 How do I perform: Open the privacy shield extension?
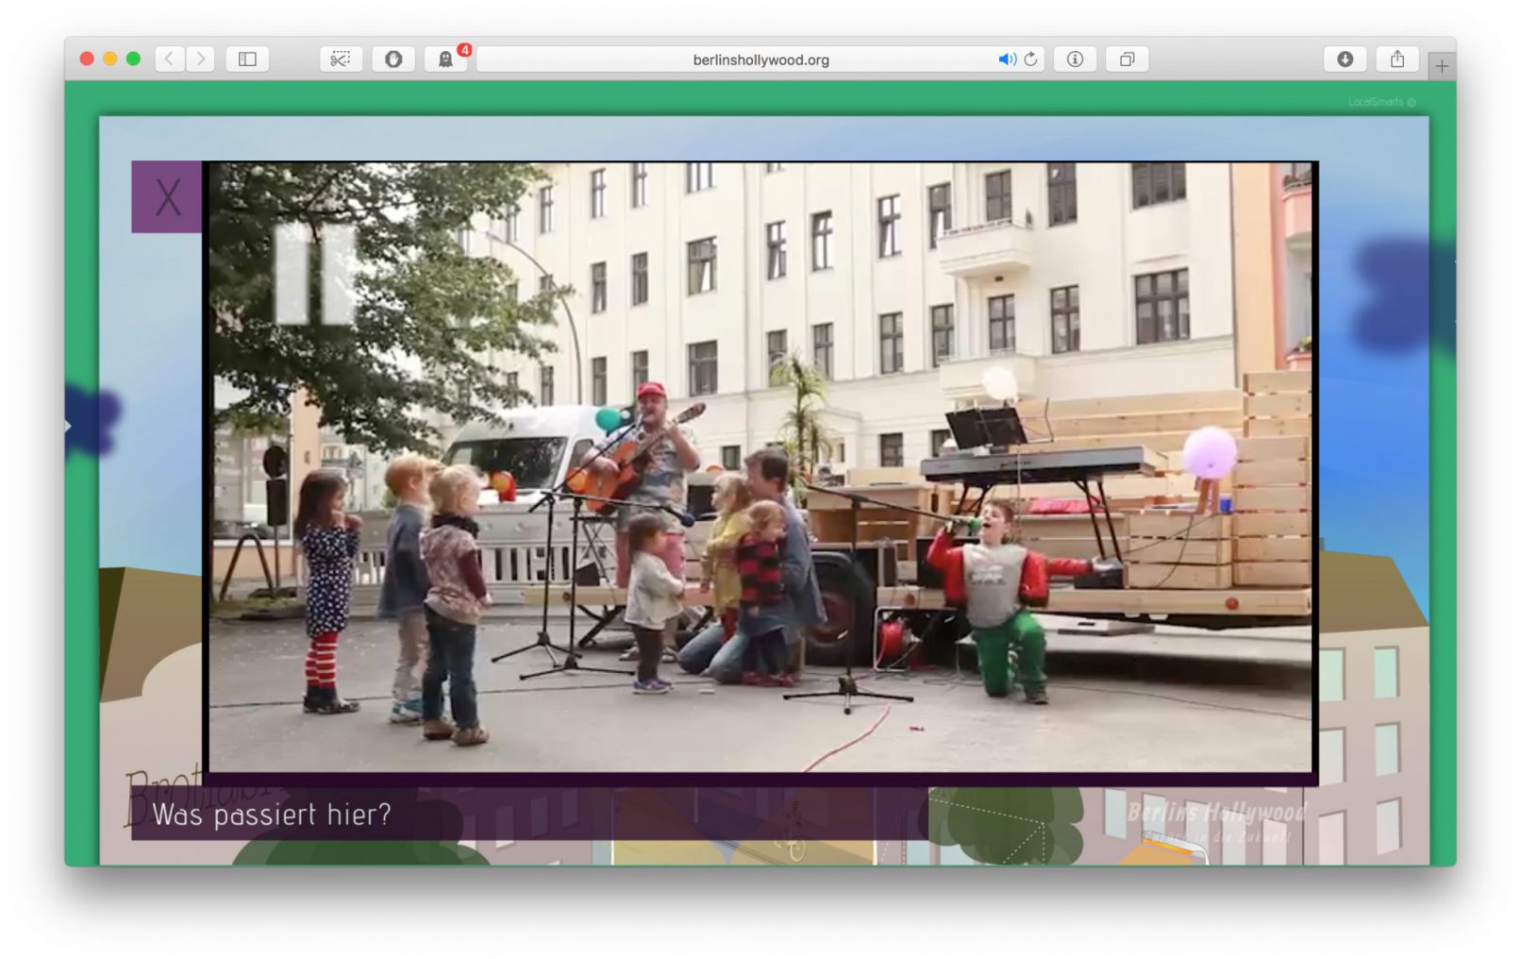[393, 59]
